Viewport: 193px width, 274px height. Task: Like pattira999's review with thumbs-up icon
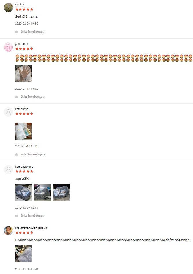coord(17,97)
